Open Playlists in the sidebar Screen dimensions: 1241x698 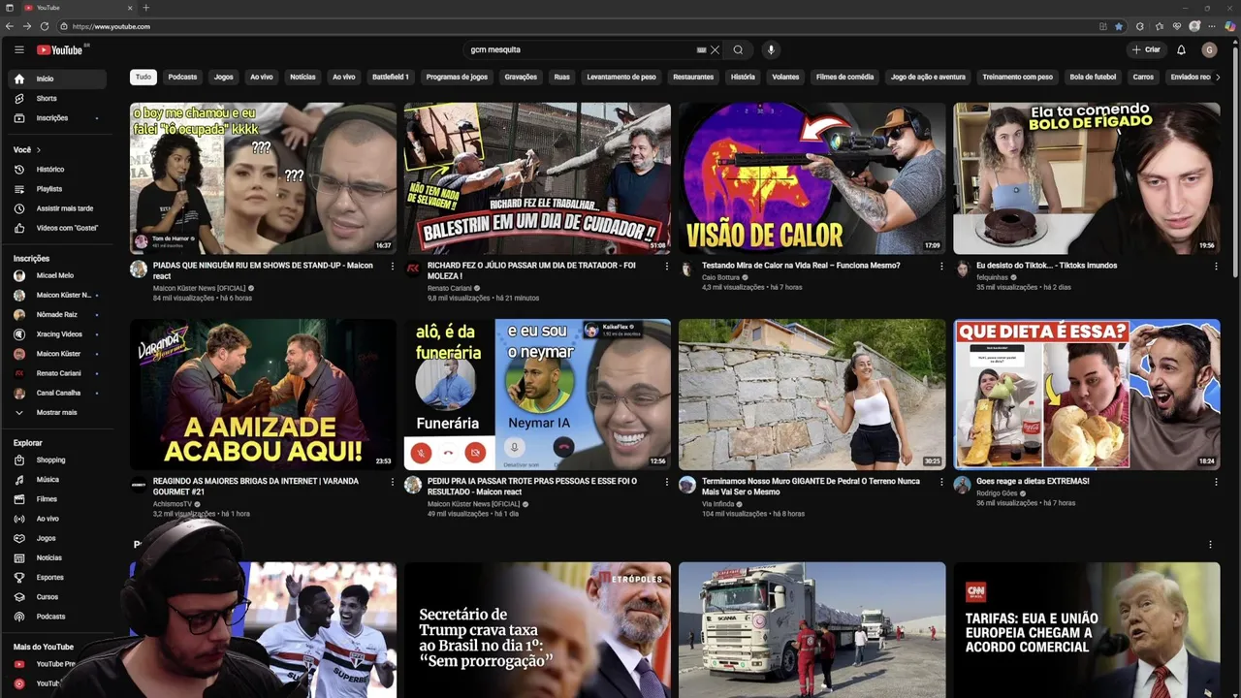[57, 189]
